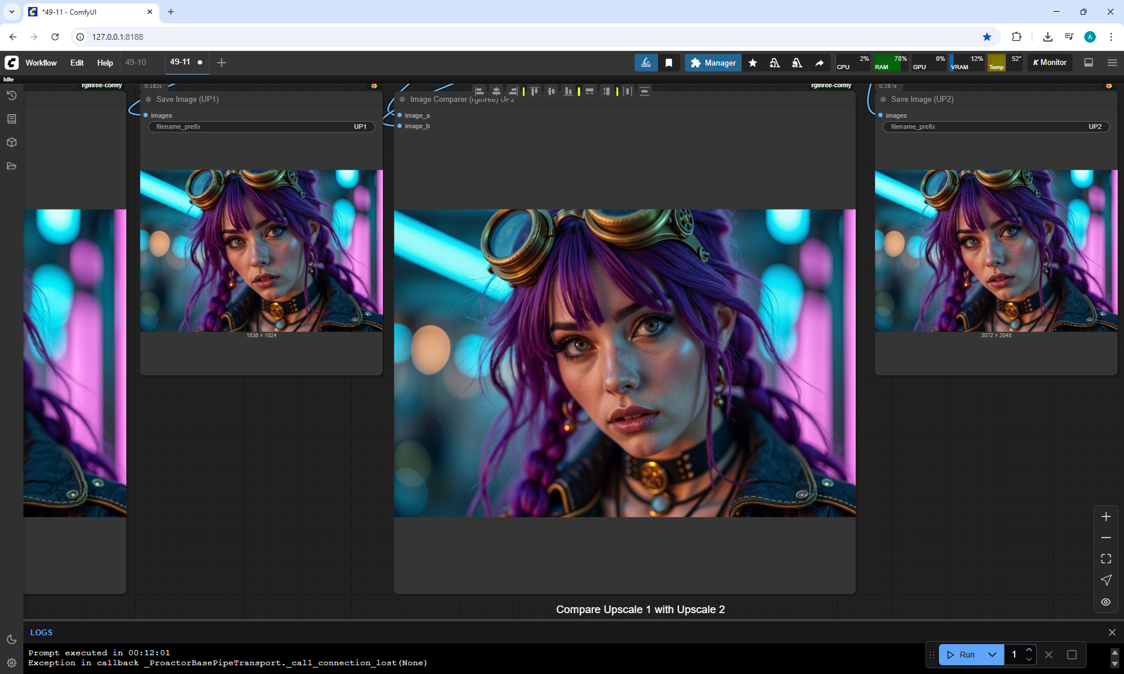Toggle link visibility eye icon

click(1106, 602)
